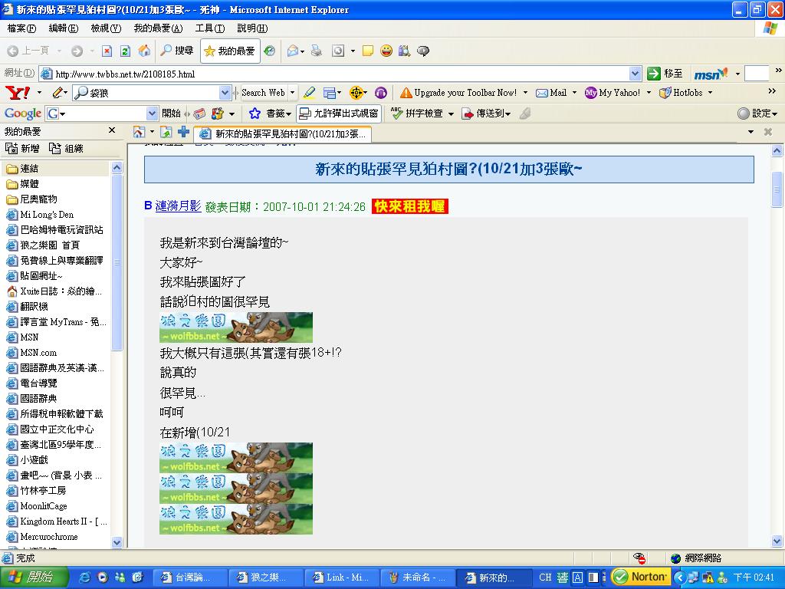The width and height of the screenshot is (785, 589).
Task: Click the Stop button in IE toolbar
Action: (x=107, y=51)
